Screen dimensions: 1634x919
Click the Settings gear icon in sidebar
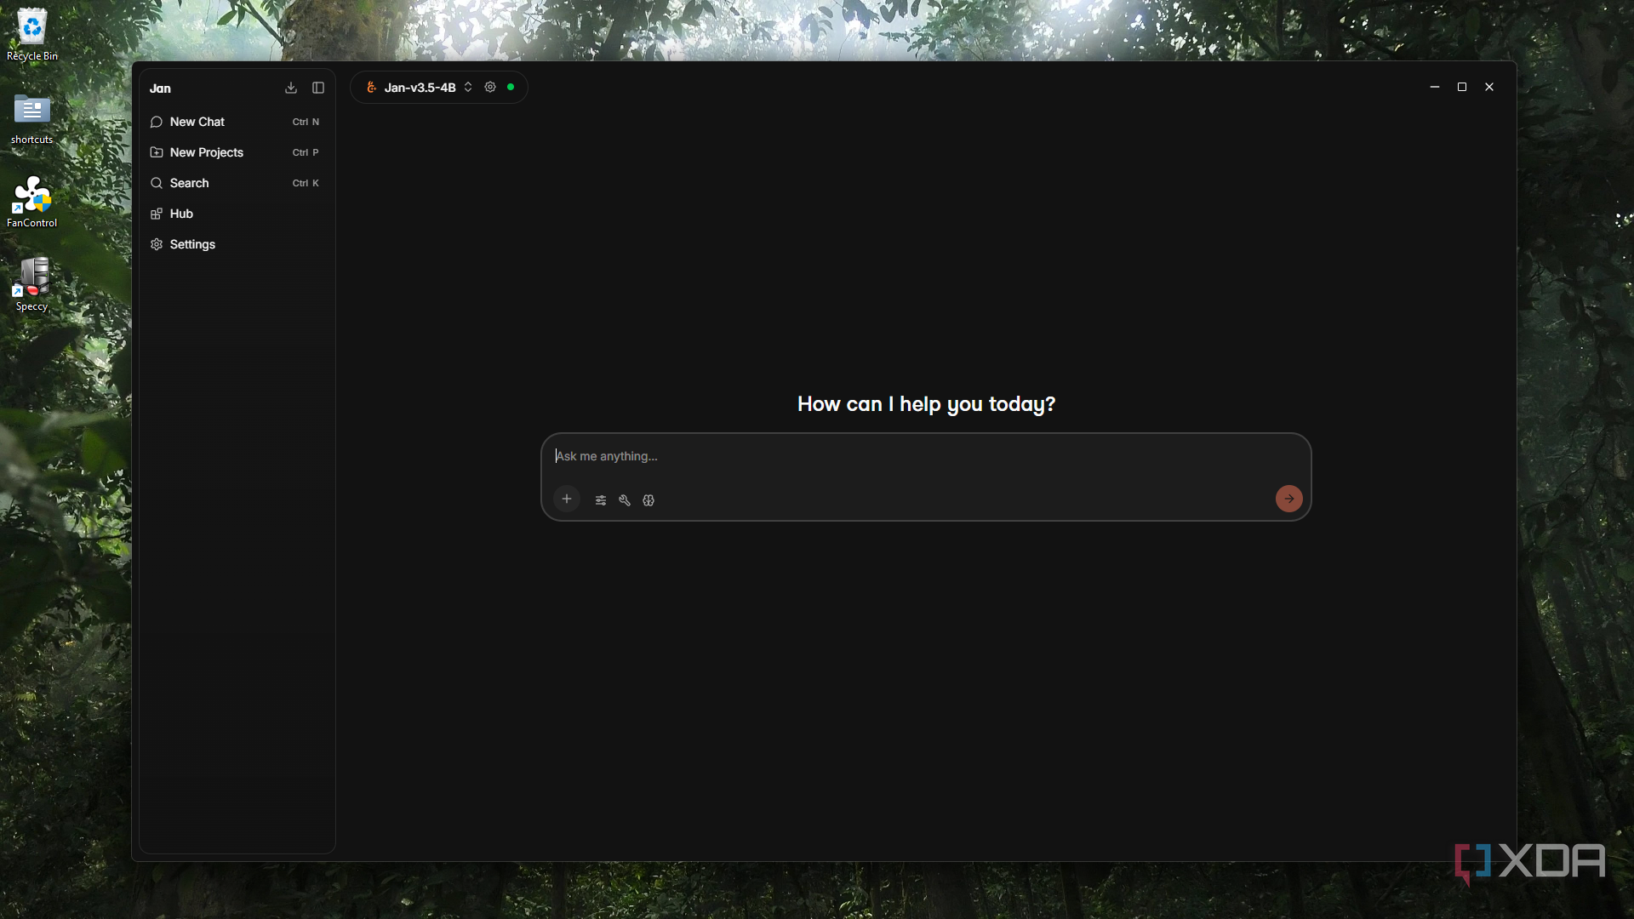157,244
